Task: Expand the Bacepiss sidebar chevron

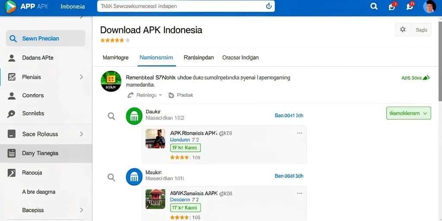Action: pos(82,210)
